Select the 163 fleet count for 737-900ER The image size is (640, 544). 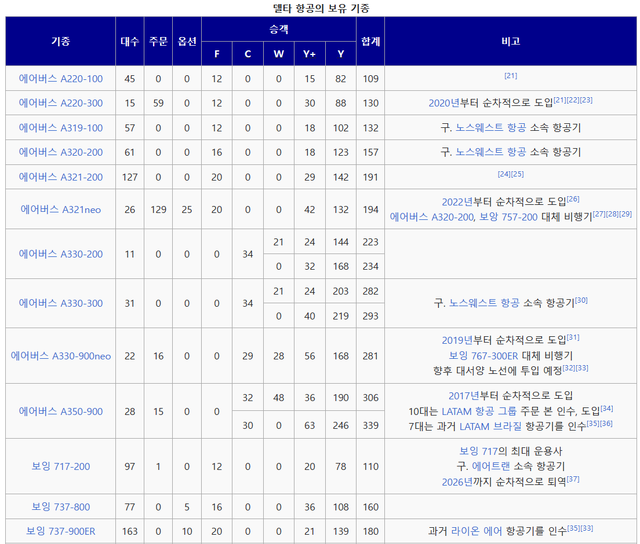[x=130, y=531]
